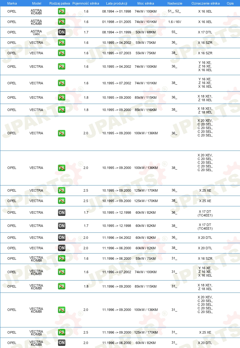Click 'X 25 XE' in the Vectra Kombi row
This screenshot has height=348, width=240.
[205, 332]
